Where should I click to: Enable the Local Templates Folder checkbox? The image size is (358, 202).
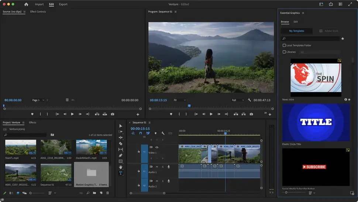click(x=284, y=45)
